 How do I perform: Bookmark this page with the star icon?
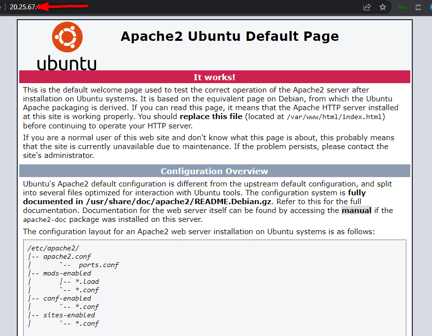383,7
